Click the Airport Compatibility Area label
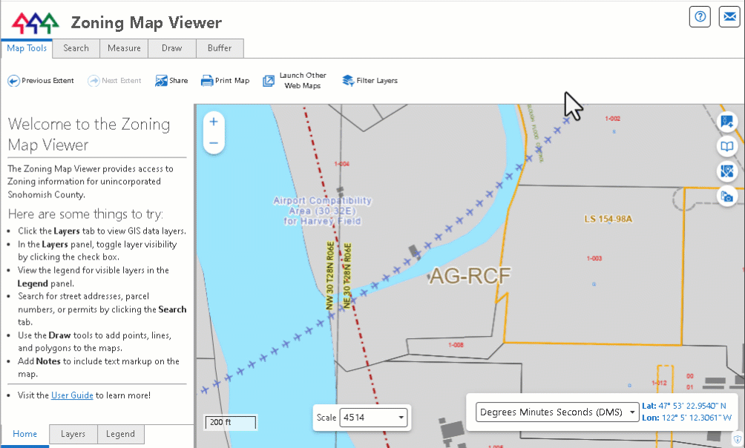 323,211
